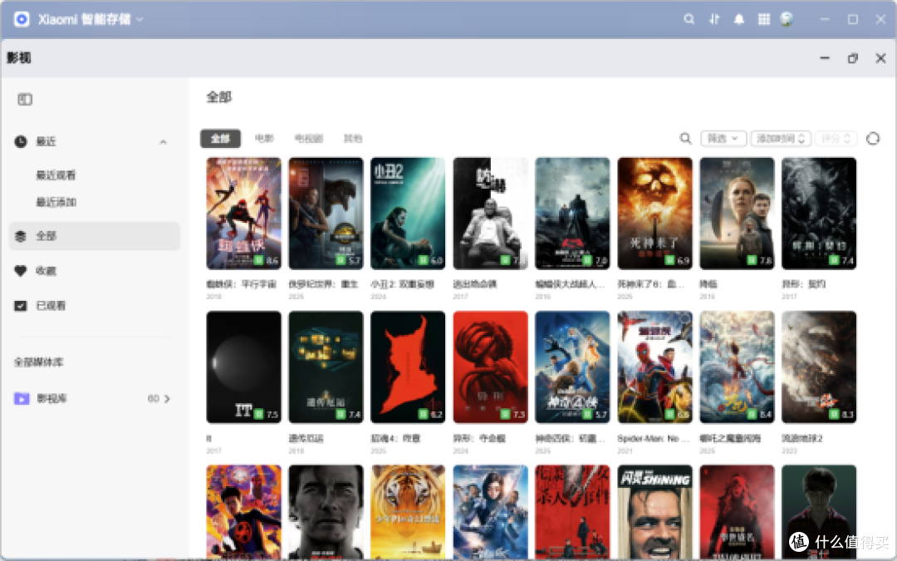Open the app grid launcher icon
This screenshot has width=897, height=561.
pyautogui.click(x=764, y=19)
